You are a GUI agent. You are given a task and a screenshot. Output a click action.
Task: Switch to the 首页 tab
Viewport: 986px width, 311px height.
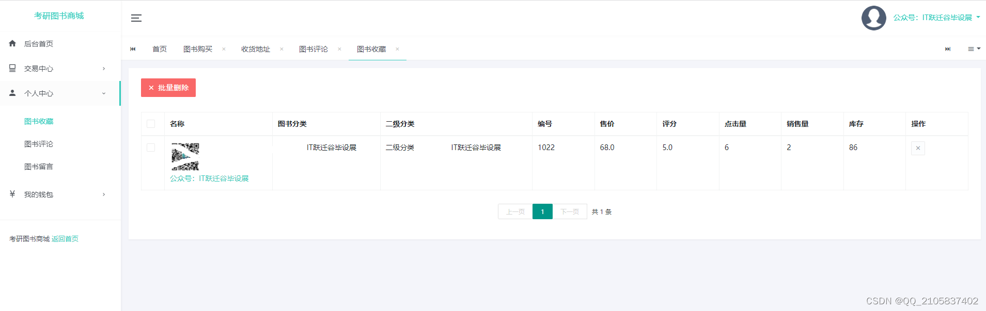pos(160,49)
